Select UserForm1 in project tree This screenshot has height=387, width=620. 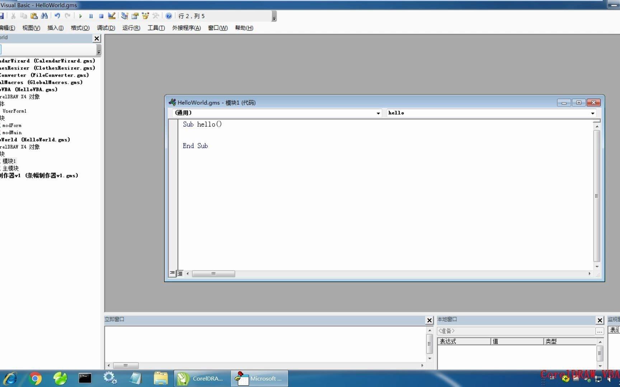click(x=14, y=111)
